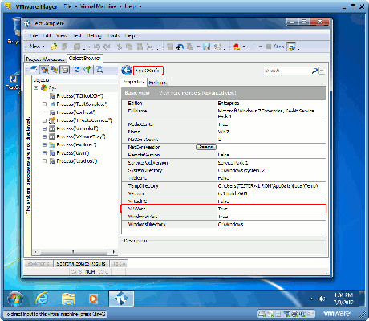Image resolution: width=369 pixels, height=321 pixels.
Task: Open the TestComplete Tools menu
Action: pyautogui.click(x=113, y=35)
